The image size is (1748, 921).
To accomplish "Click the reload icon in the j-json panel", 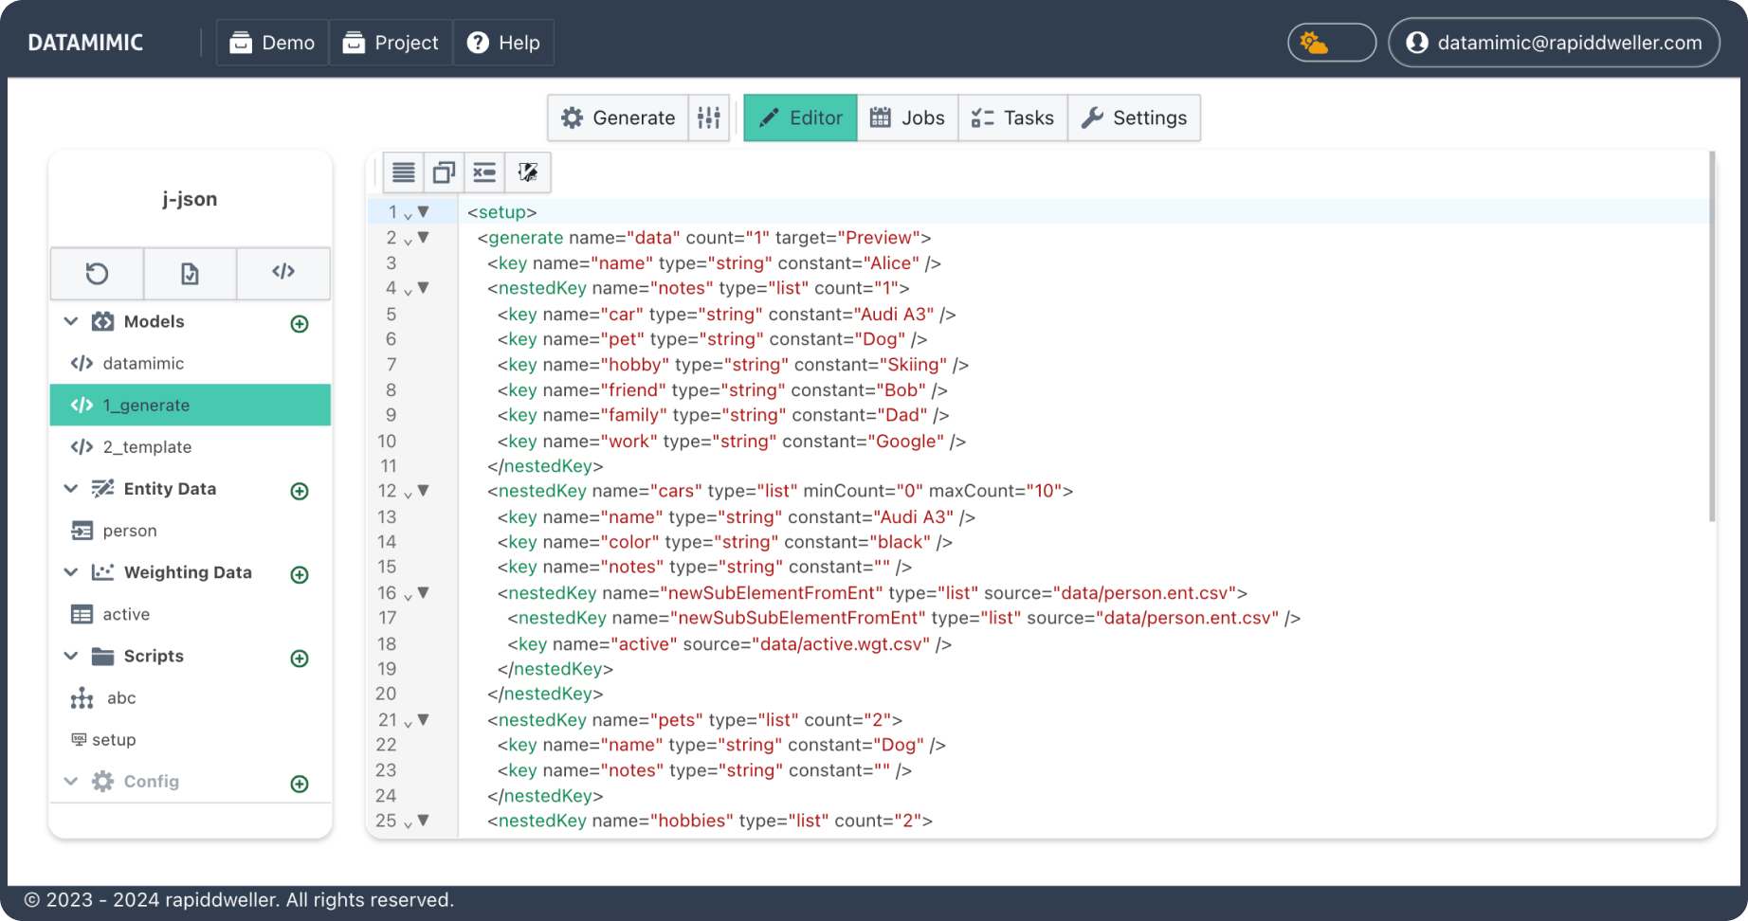I will [x=96, y=274].
